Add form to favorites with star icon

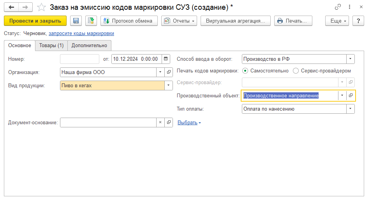click(x=41, y=7)
